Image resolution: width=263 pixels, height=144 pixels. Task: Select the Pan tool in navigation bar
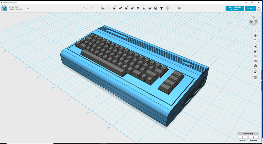click(x=255, y=31)
